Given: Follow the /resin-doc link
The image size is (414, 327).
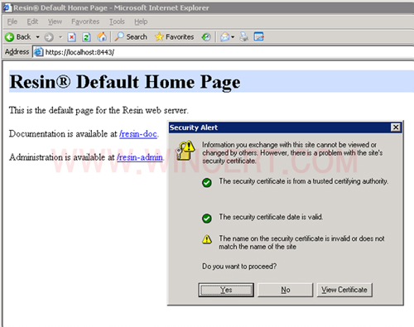Looking at the screenshot, I should point(138,134).
